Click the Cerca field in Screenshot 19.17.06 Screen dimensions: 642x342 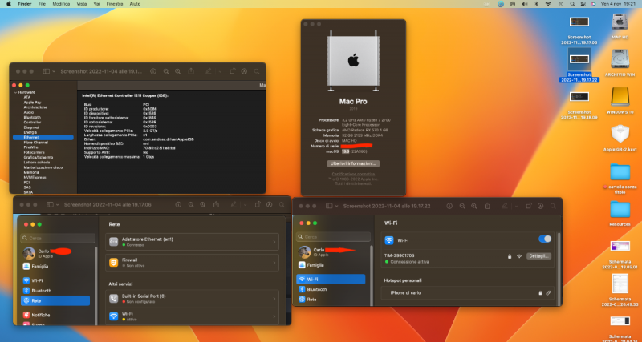coord(58,238)
